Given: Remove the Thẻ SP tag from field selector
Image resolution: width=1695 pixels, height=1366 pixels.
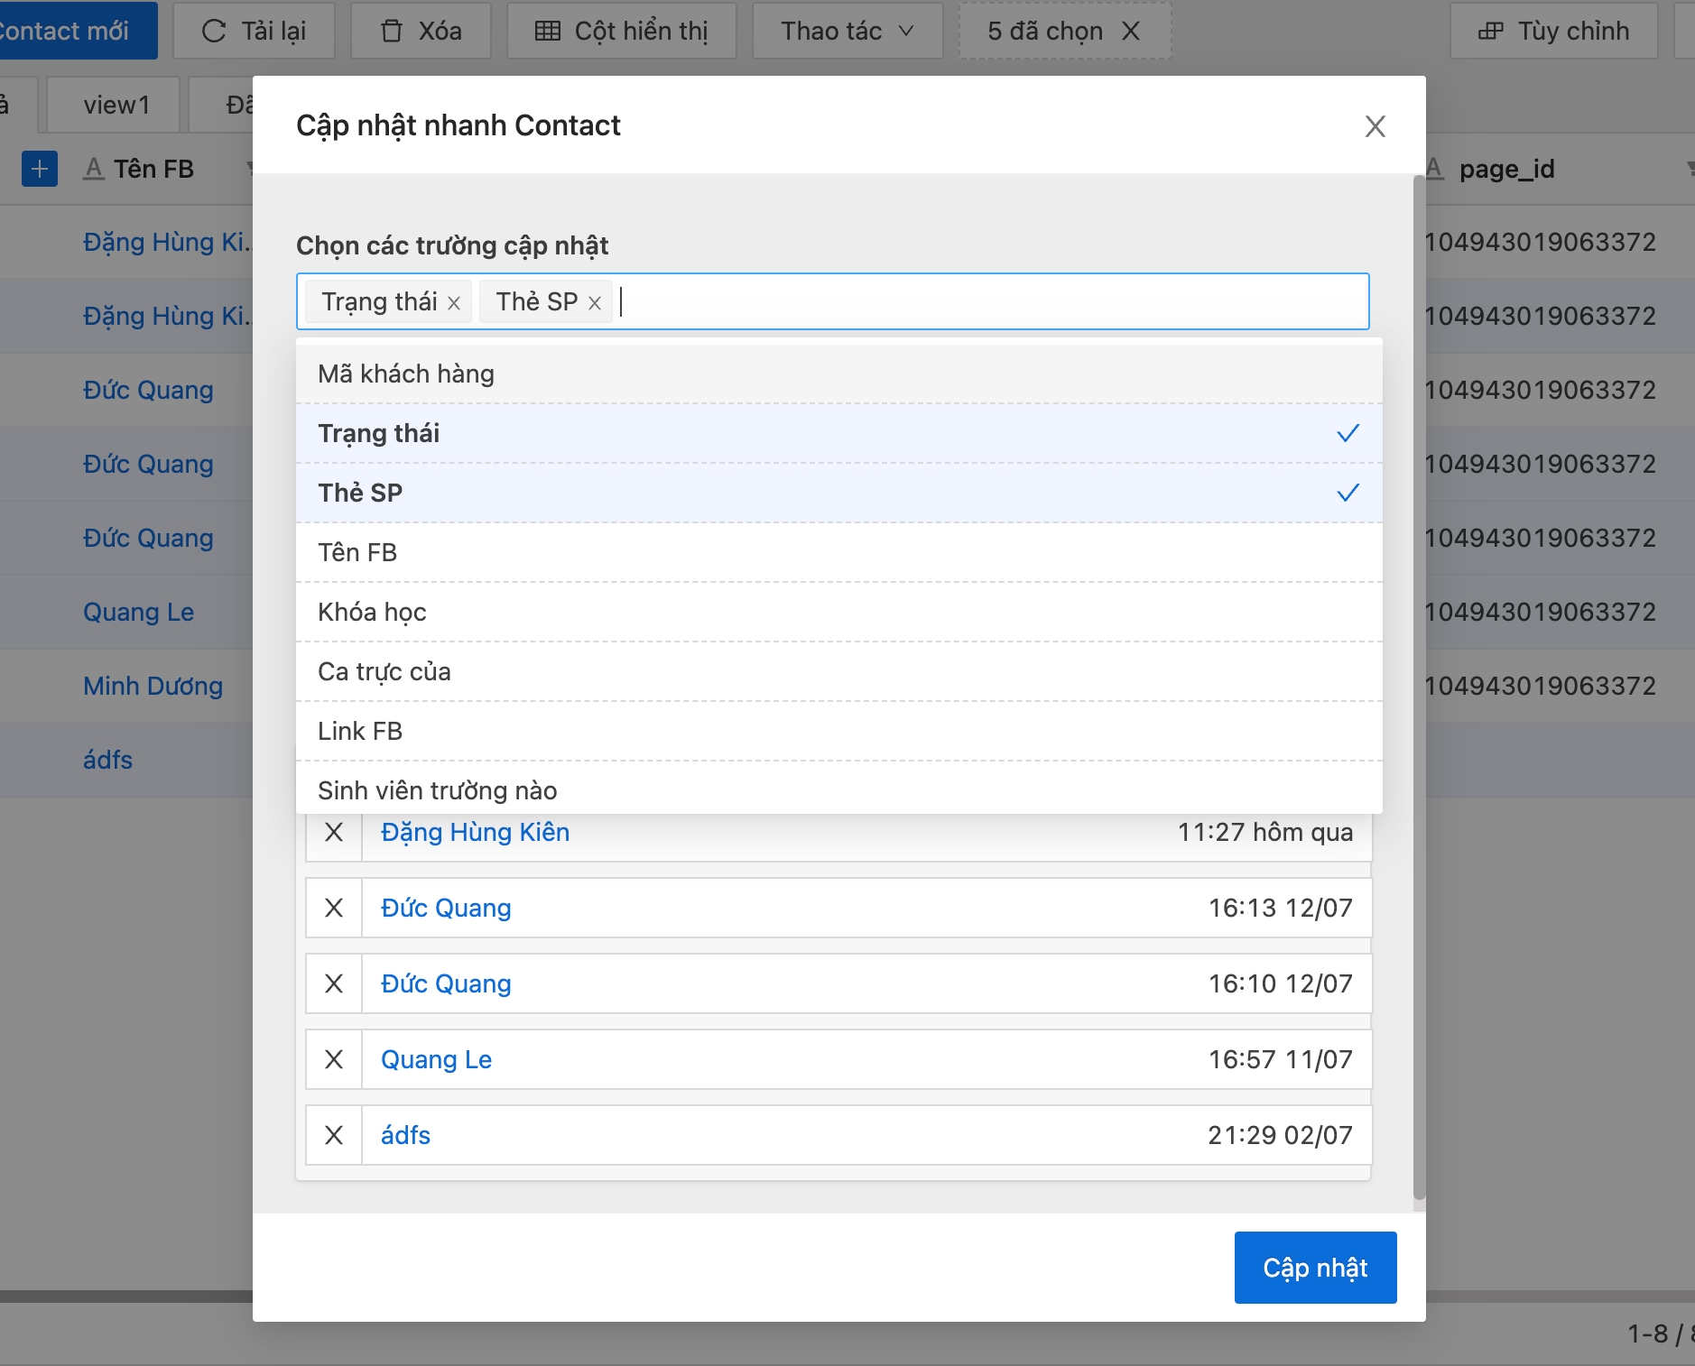Looking at the screenshot, I should tap(595, 303).
